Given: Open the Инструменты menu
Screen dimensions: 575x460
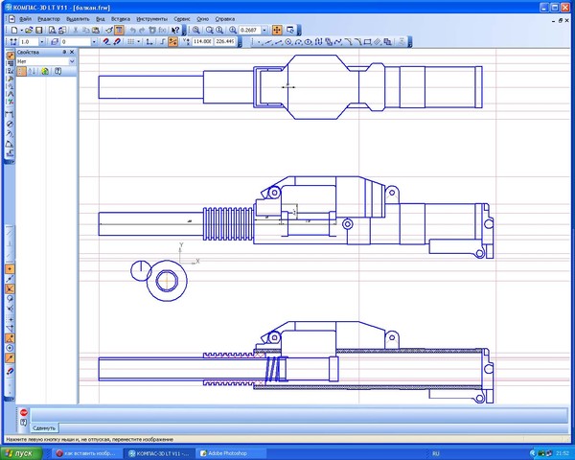Looking at the screenshot, I should pos(151,19).
